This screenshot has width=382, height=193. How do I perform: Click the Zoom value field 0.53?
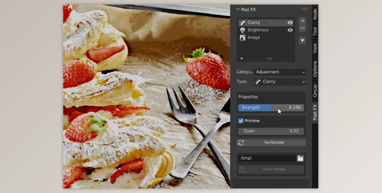point(271,131)
